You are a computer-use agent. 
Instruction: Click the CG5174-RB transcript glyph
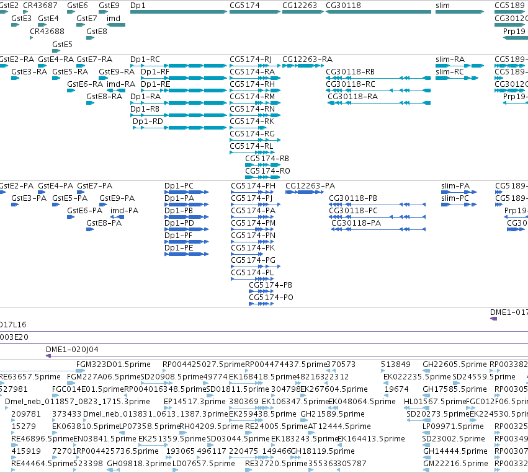pyautogui.click(x=262, y=165)
